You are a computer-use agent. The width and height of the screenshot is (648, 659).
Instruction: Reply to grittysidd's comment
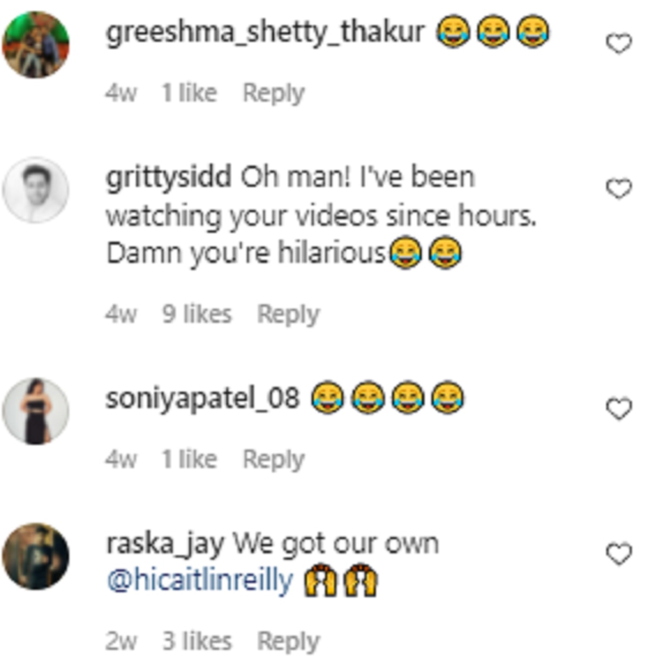288,314
